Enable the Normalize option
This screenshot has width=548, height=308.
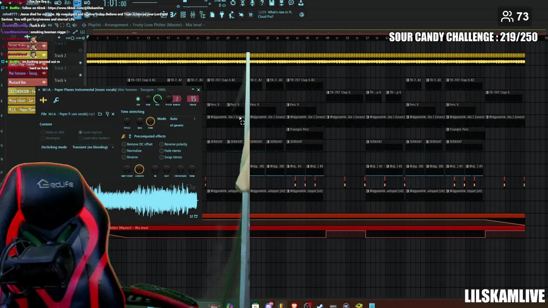(x=131, y=151)
